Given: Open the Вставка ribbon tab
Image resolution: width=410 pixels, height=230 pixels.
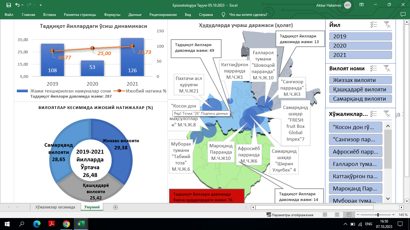Looking at the screenshot, I should coord(50,14).
